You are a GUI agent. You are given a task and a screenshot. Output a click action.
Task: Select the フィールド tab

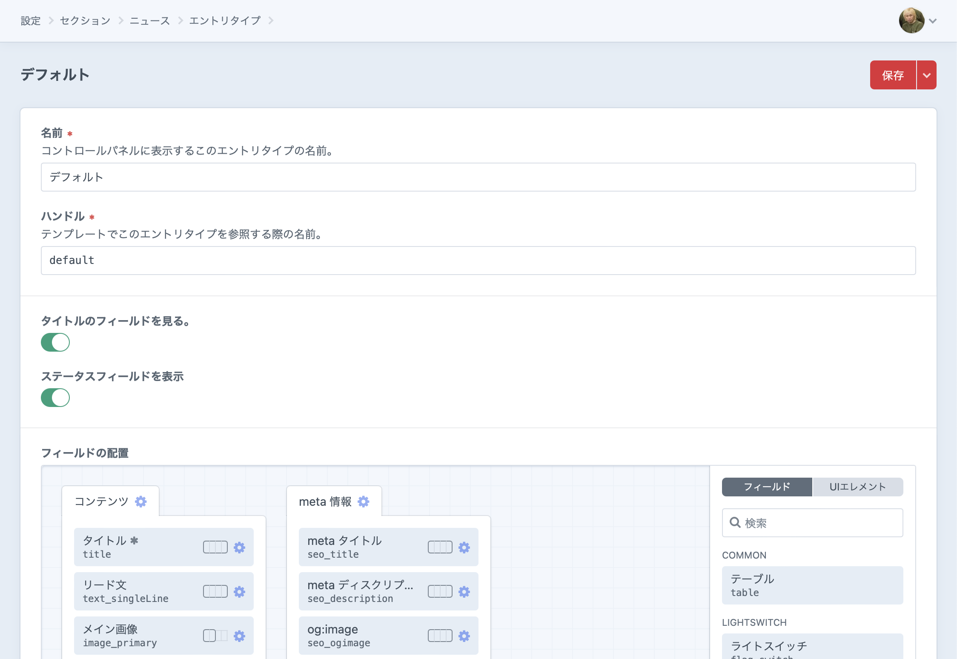(767, 487)
